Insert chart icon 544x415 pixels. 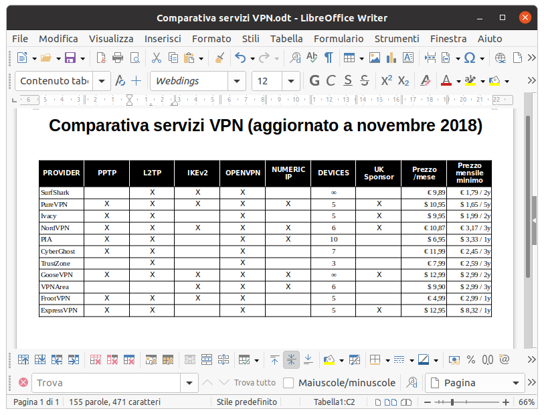[x=391, y=58]
